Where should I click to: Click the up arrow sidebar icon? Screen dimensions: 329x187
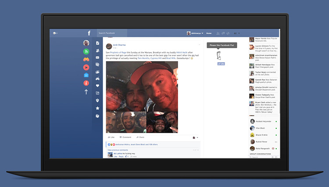pos(86,92)
